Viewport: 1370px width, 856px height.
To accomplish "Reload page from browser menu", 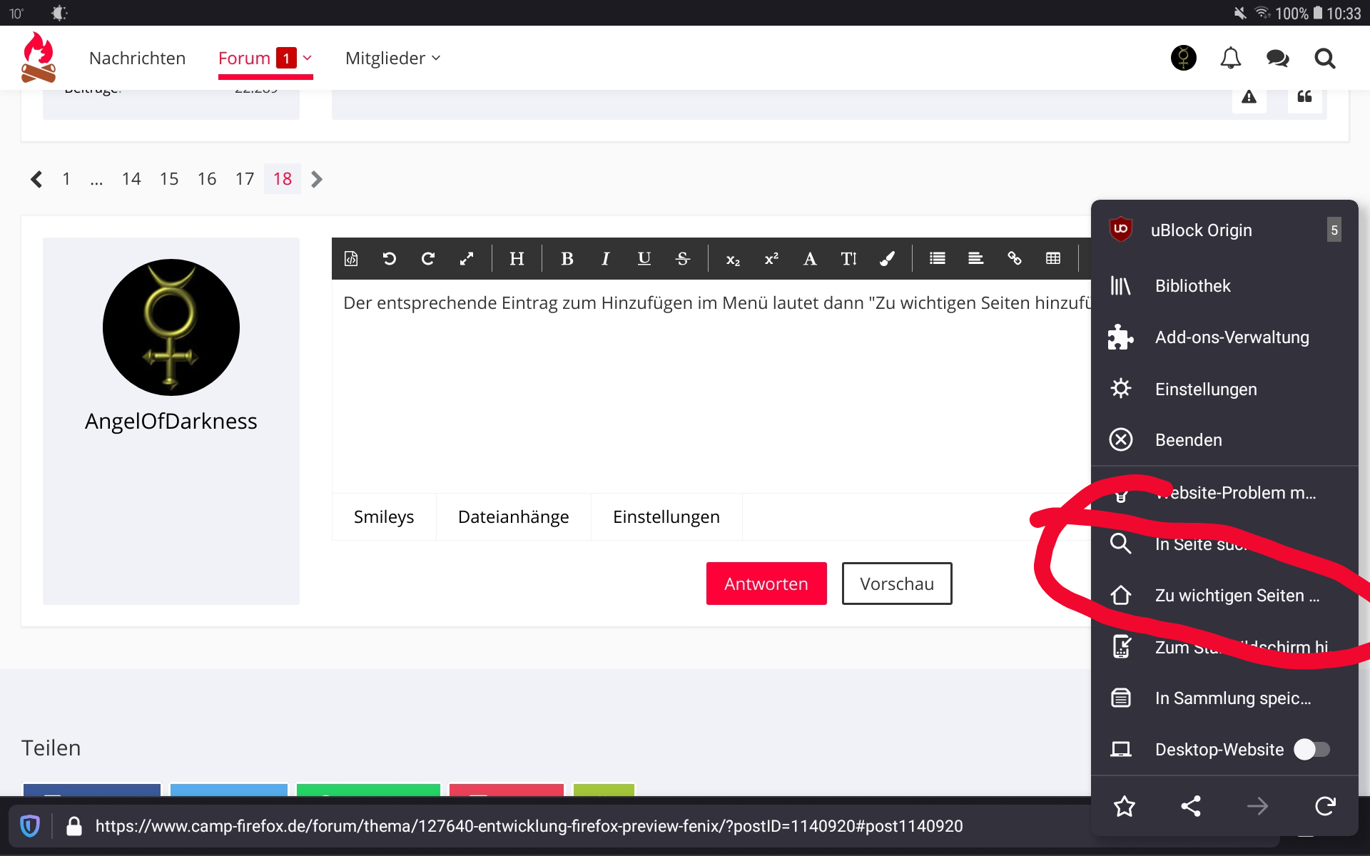I will (x=1324, y=806).
